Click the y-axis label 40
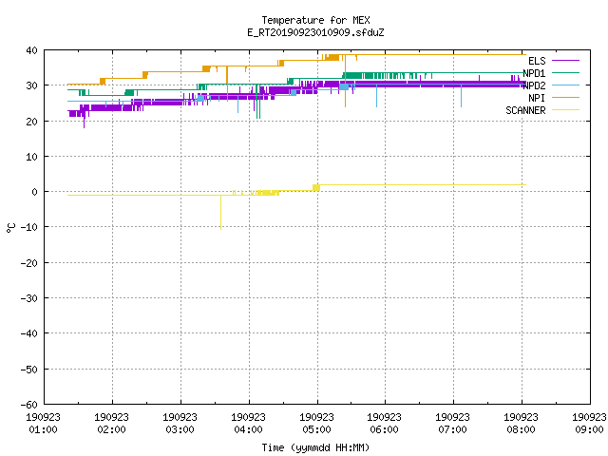Viewport: 608px width, 456px height. point(31,50)
